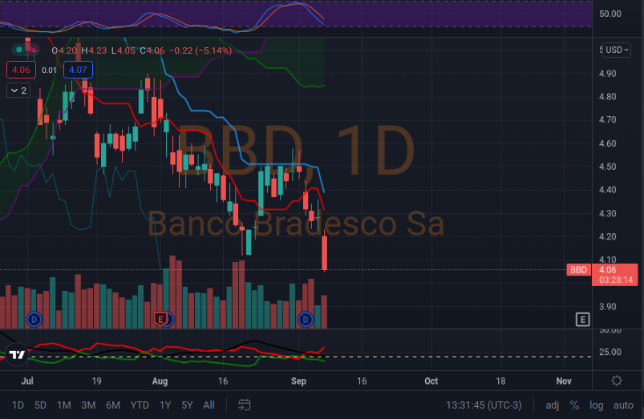
Task: Toggle adjusted data with adj
Action: tap(553, 405)
